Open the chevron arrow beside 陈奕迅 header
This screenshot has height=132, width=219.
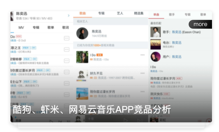click(x=69, y=16)
